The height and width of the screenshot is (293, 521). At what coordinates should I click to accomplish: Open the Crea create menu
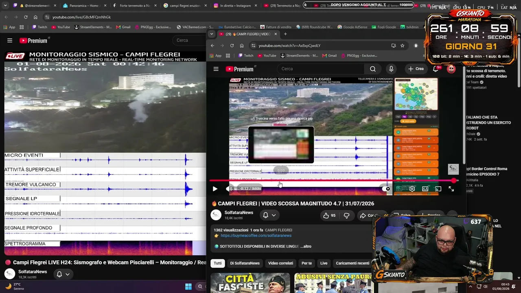click(416, 69)
